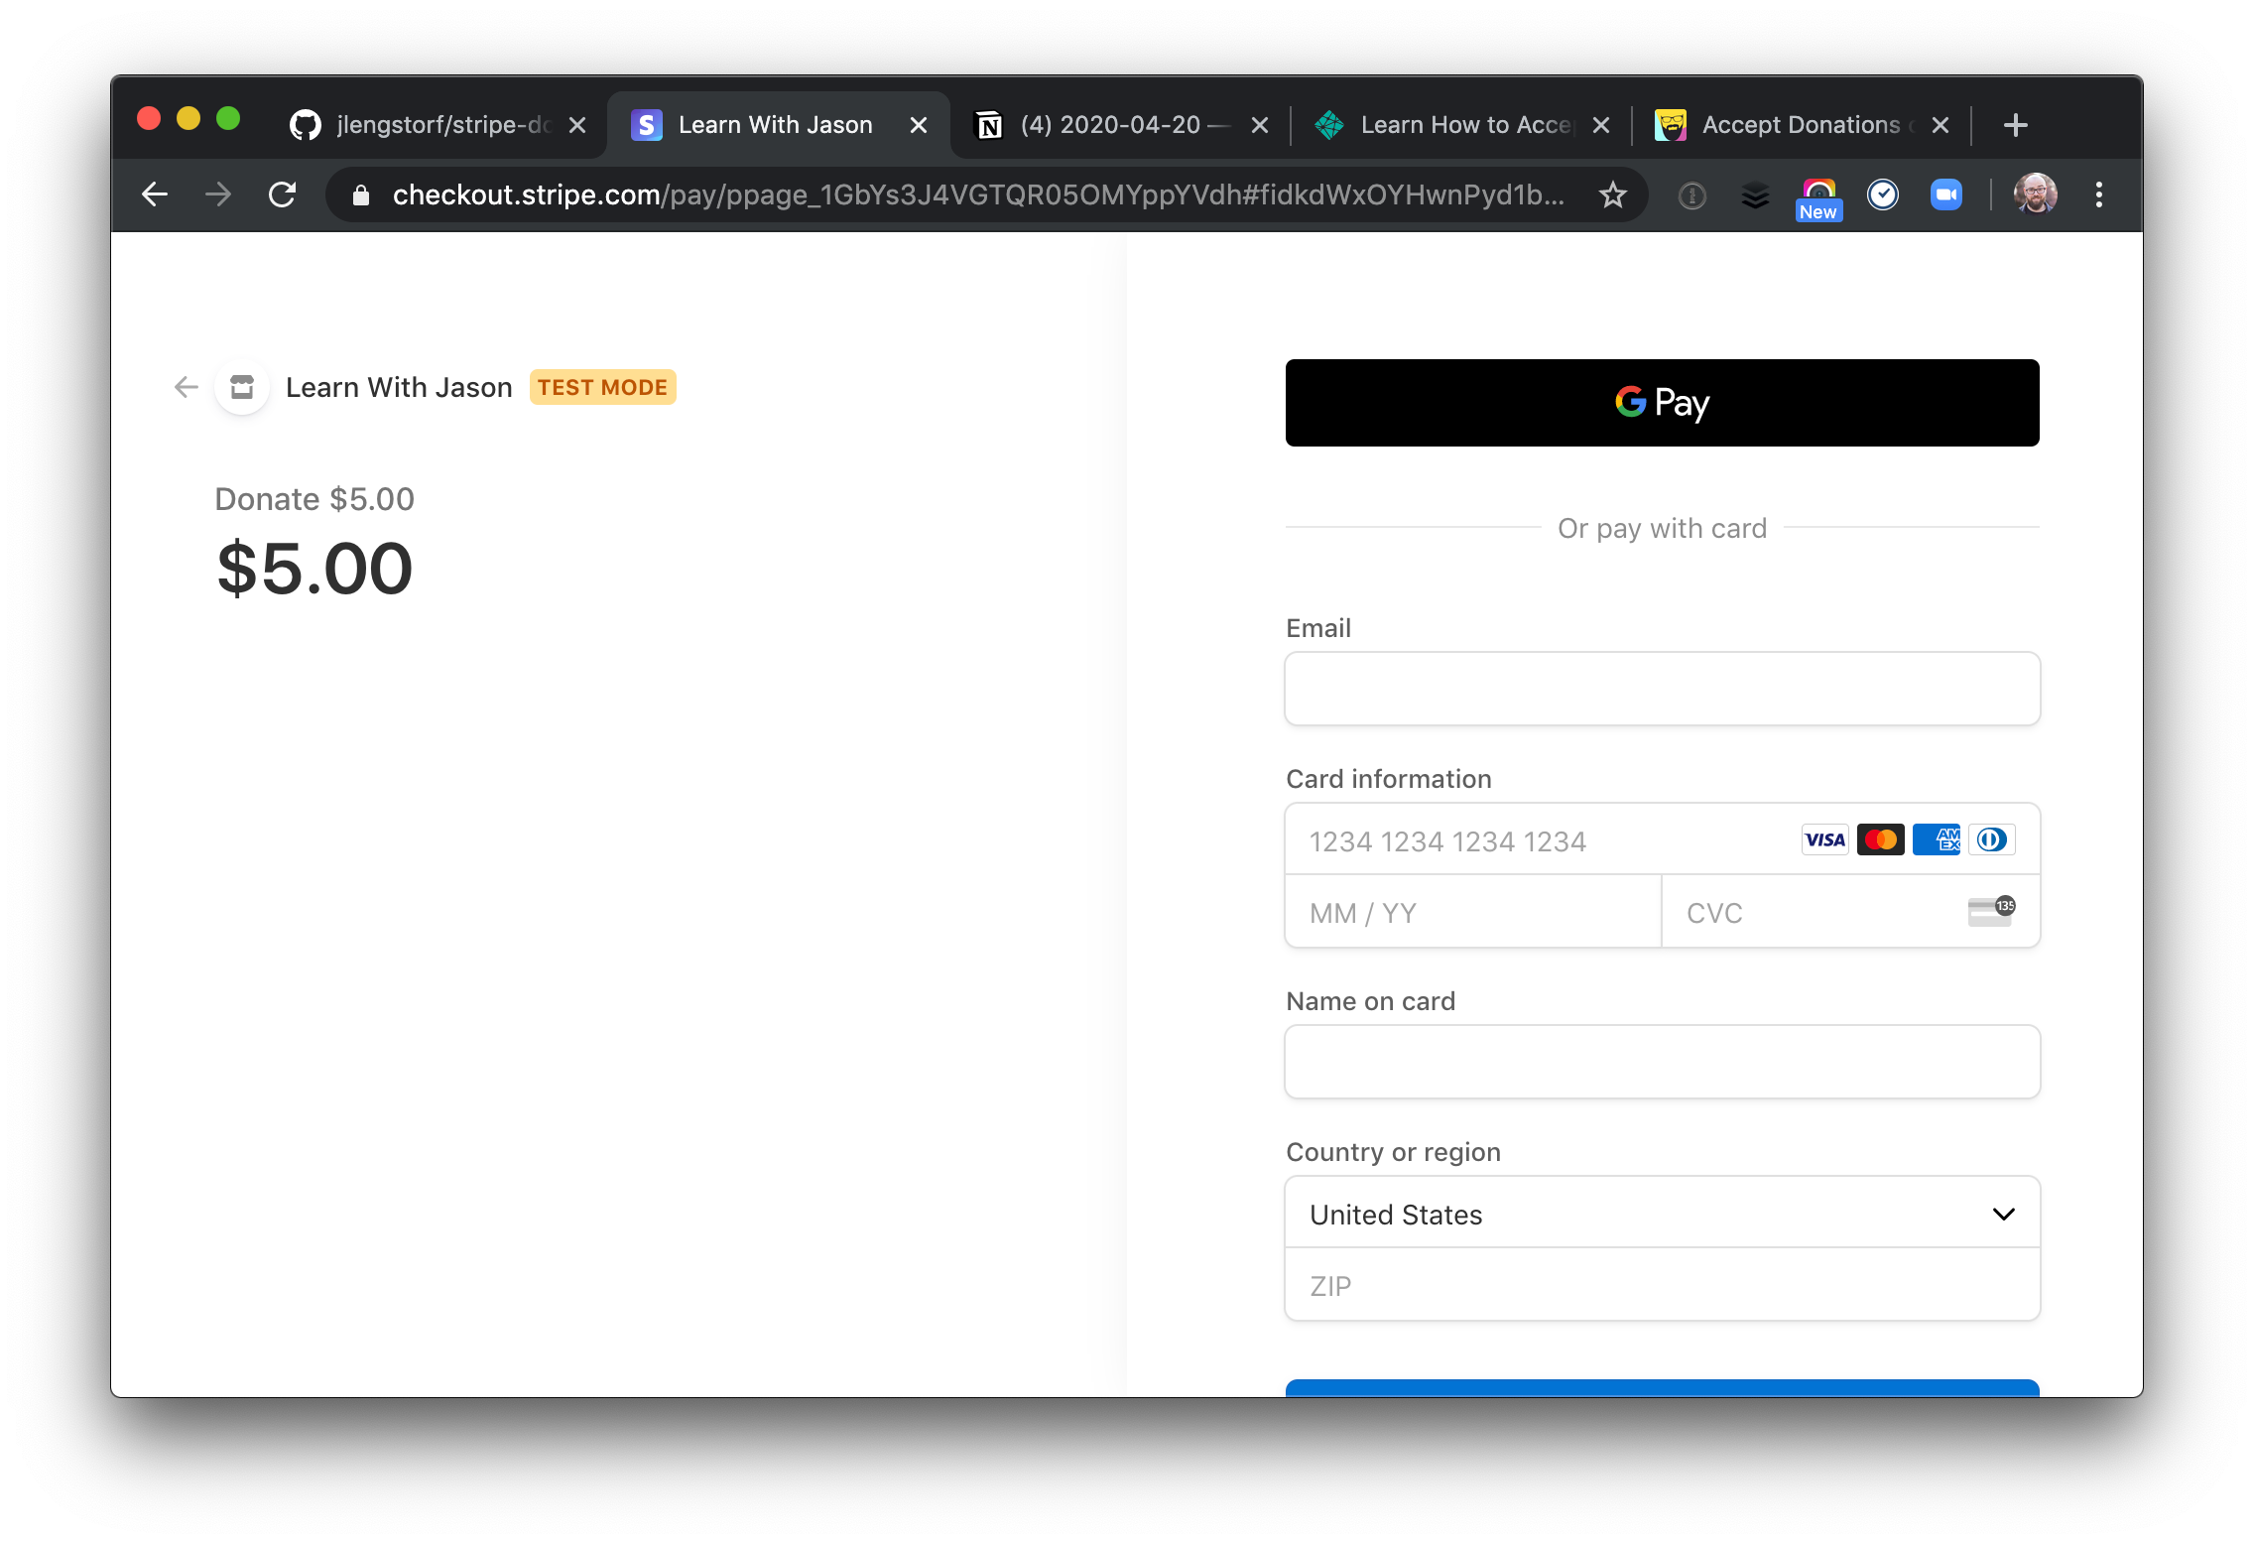Click the Email input field
Screen dimensions: 2254x1544
tap(1663, 686)
